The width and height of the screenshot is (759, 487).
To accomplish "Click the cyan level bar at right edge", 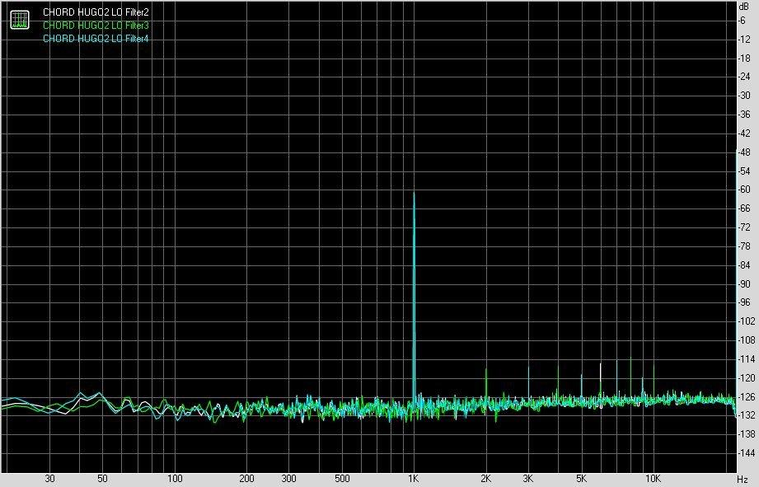I will pyautogui.click(x=736, y=280).
